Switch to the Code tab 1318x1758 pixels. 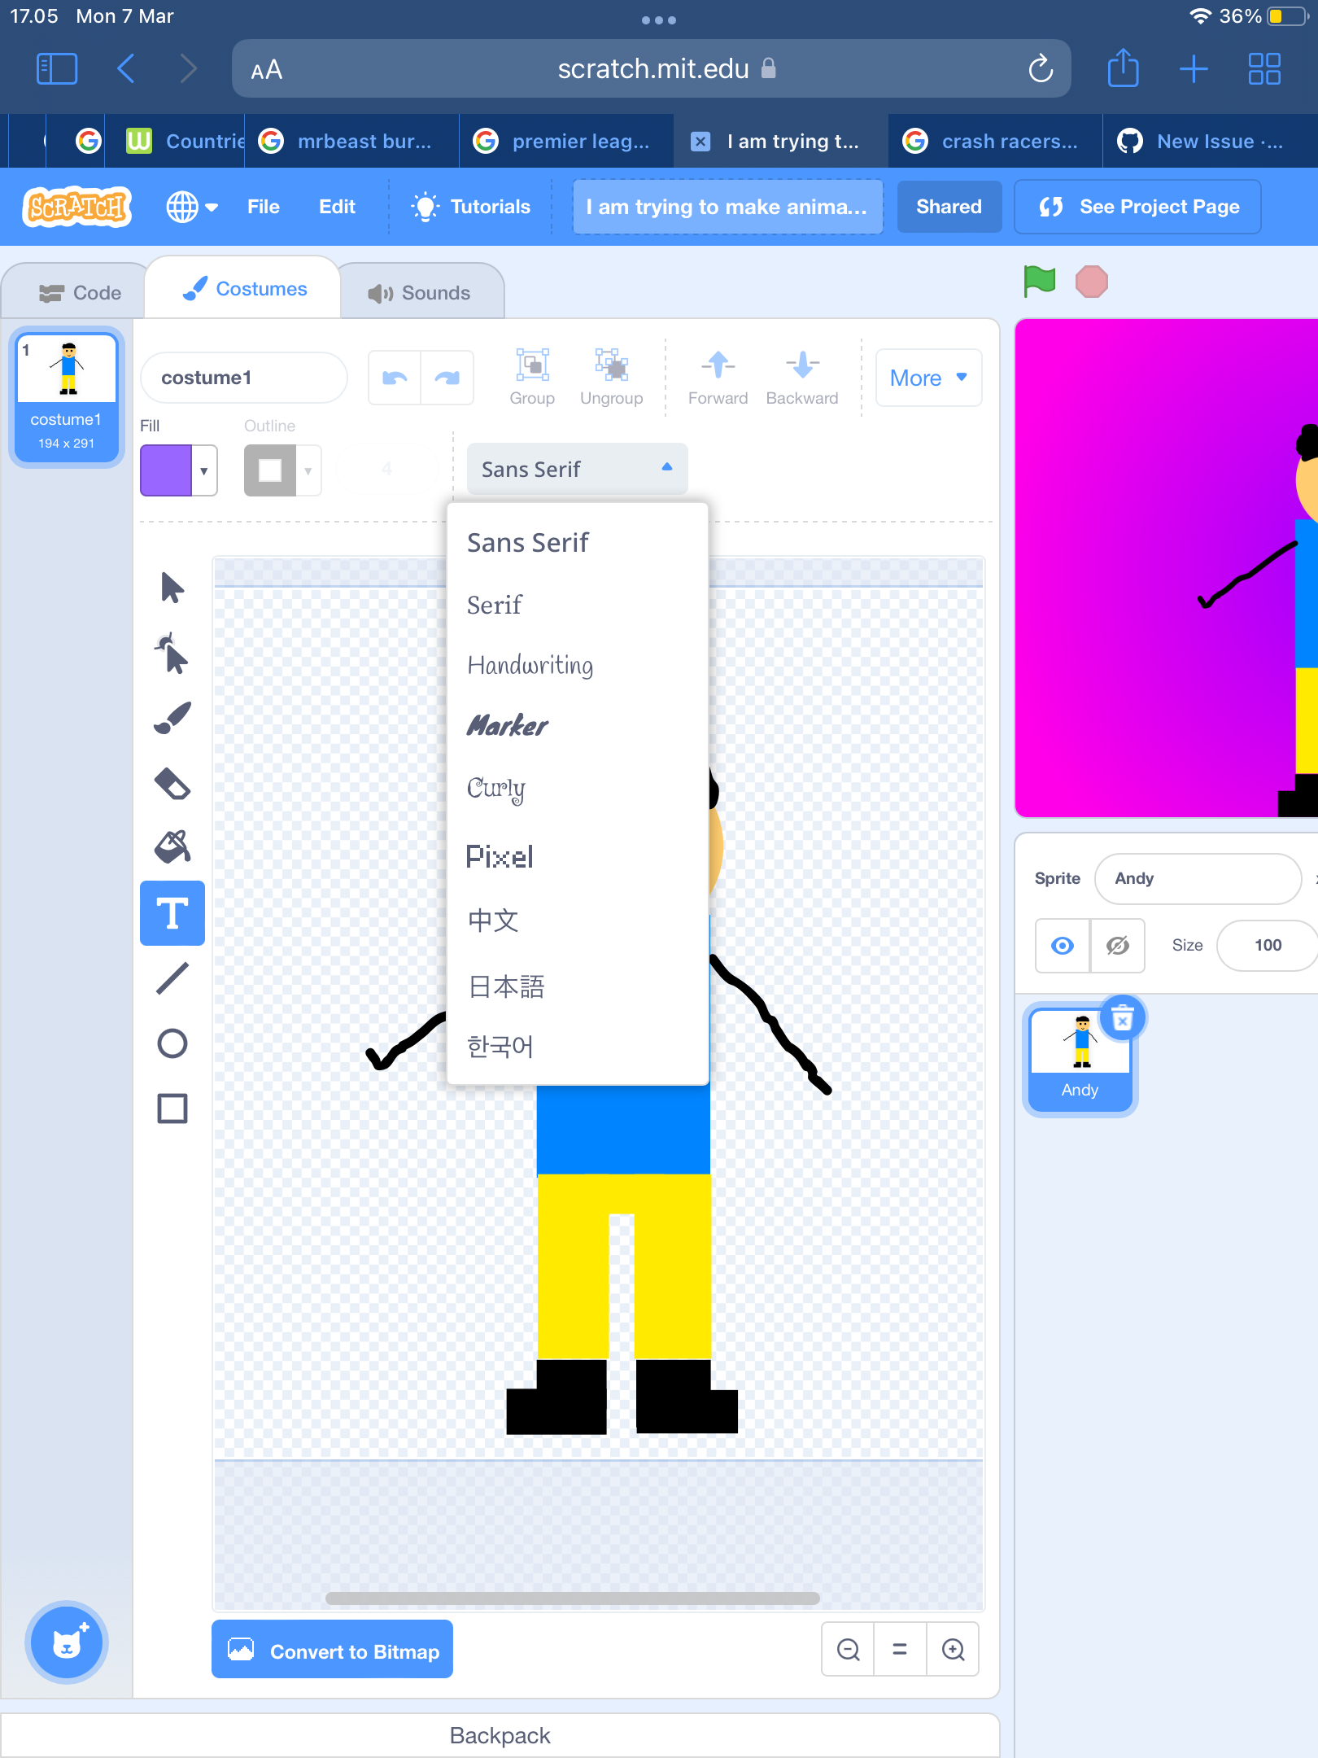80,292
